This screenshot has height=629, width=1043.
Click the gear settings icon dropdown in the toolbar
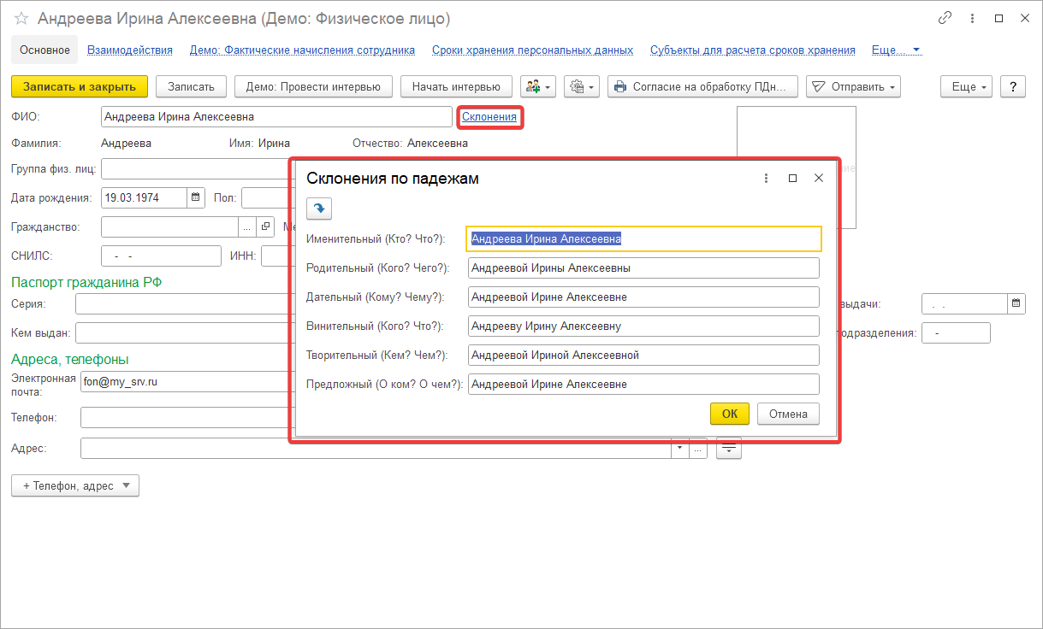(582, 86)
